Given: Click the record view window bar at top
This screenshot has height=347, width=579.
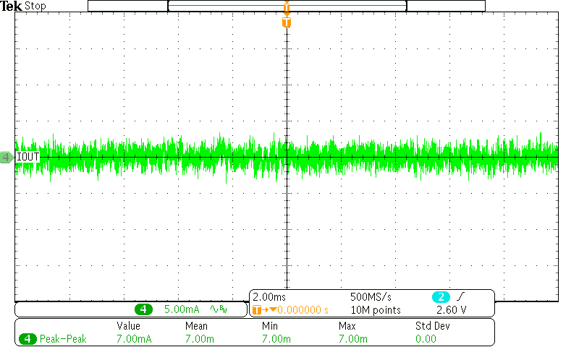Looking at the screenshot, I should tap(287, 6).
